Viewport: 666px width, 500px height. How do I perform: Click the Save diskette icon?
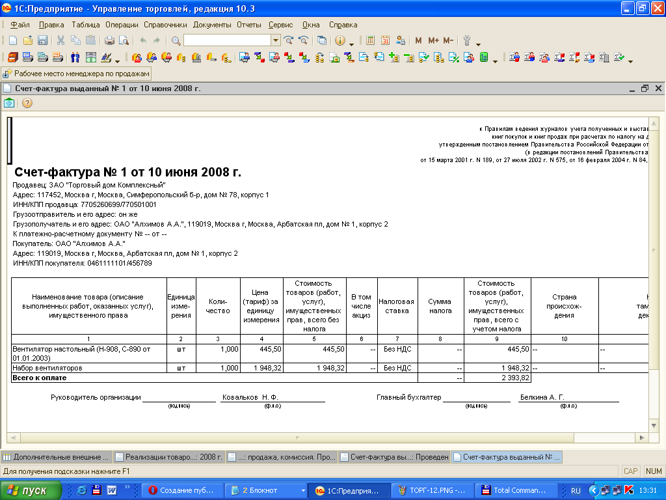click(x=42, y=40)
